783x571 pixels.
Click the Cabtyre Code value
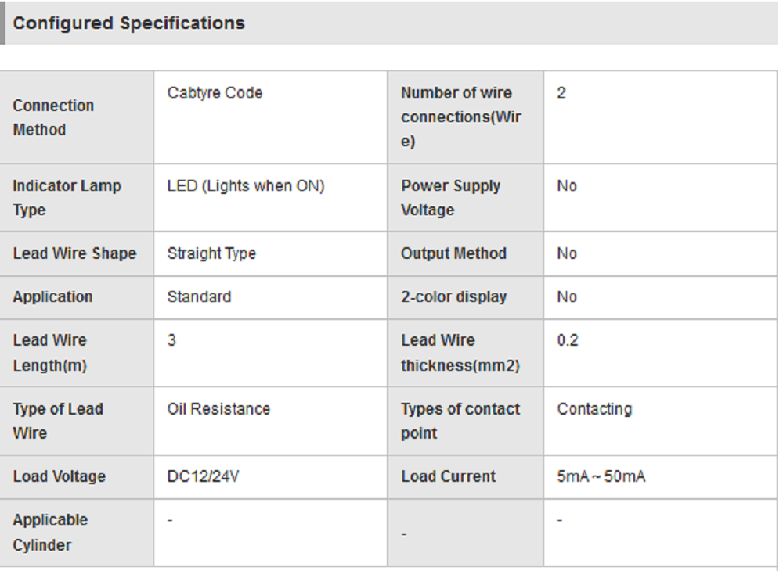tap(215, 92)
